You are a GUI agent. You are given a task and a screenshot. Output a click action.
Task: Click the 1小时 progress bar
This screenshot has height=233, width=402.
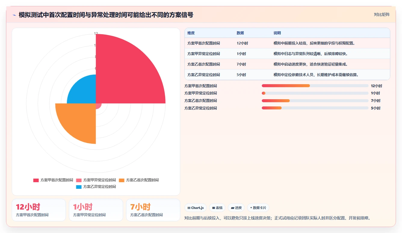[x=315, y=93]
